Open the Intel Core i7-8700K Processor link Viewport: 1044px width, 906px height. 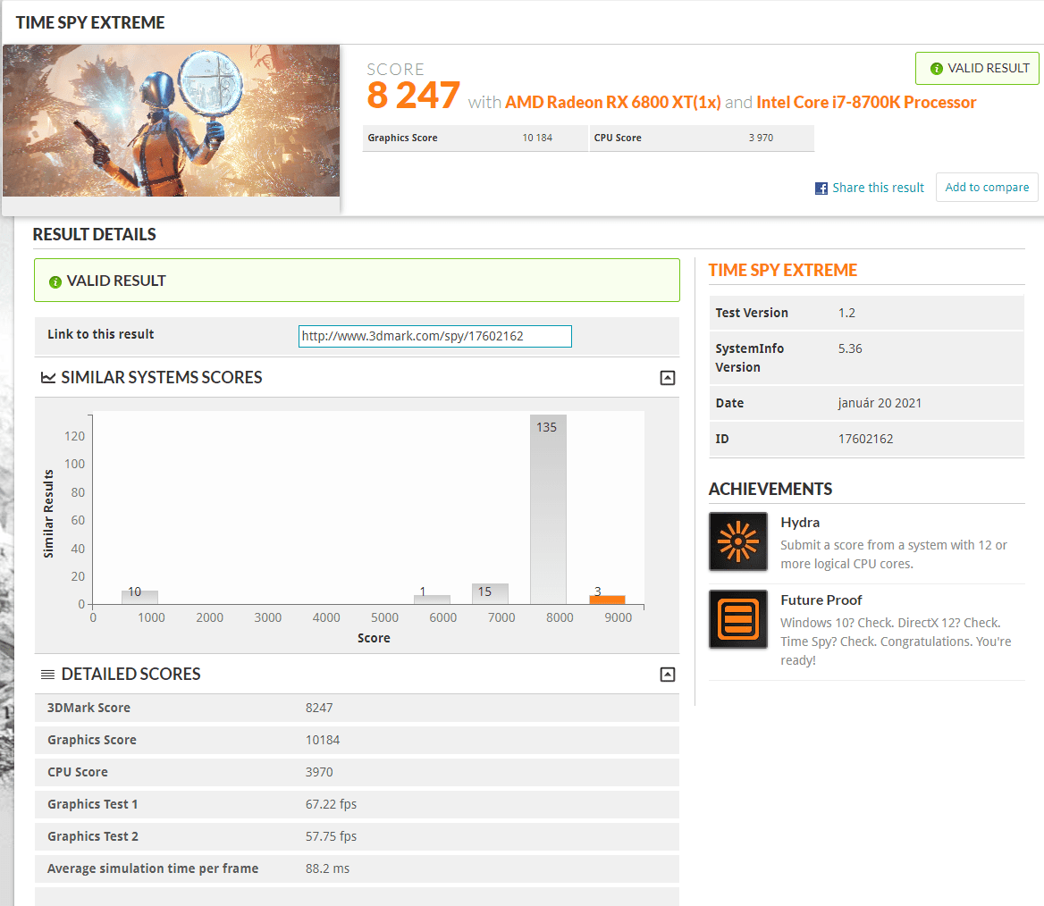(866, 102)
